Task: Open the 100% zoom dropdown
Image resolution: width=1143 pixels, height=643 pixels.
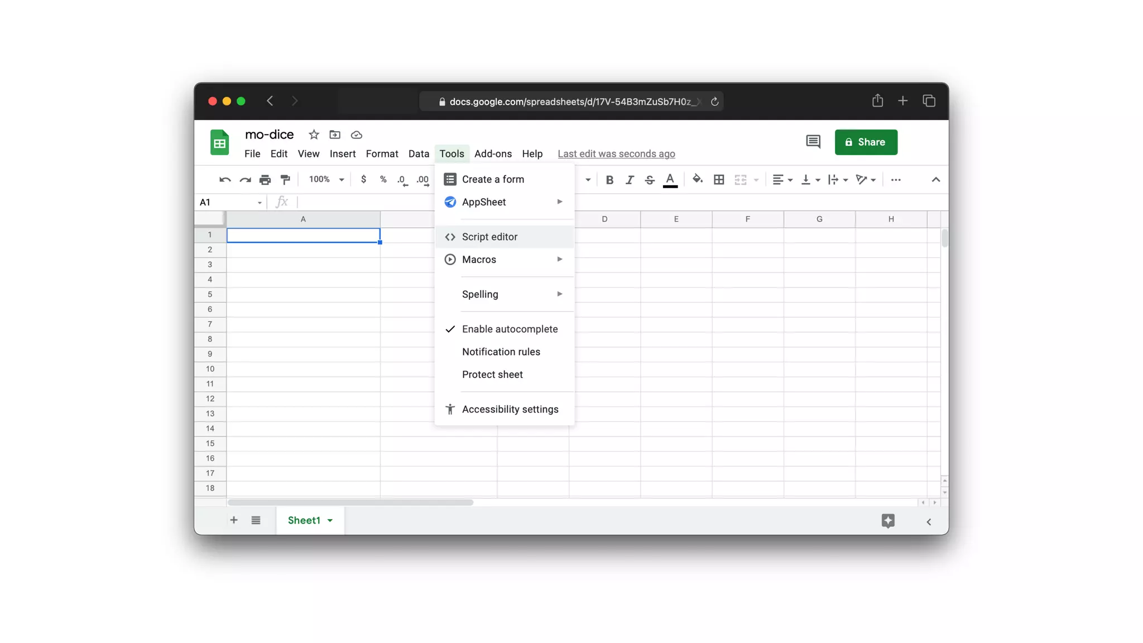Action: coord(326,180)
